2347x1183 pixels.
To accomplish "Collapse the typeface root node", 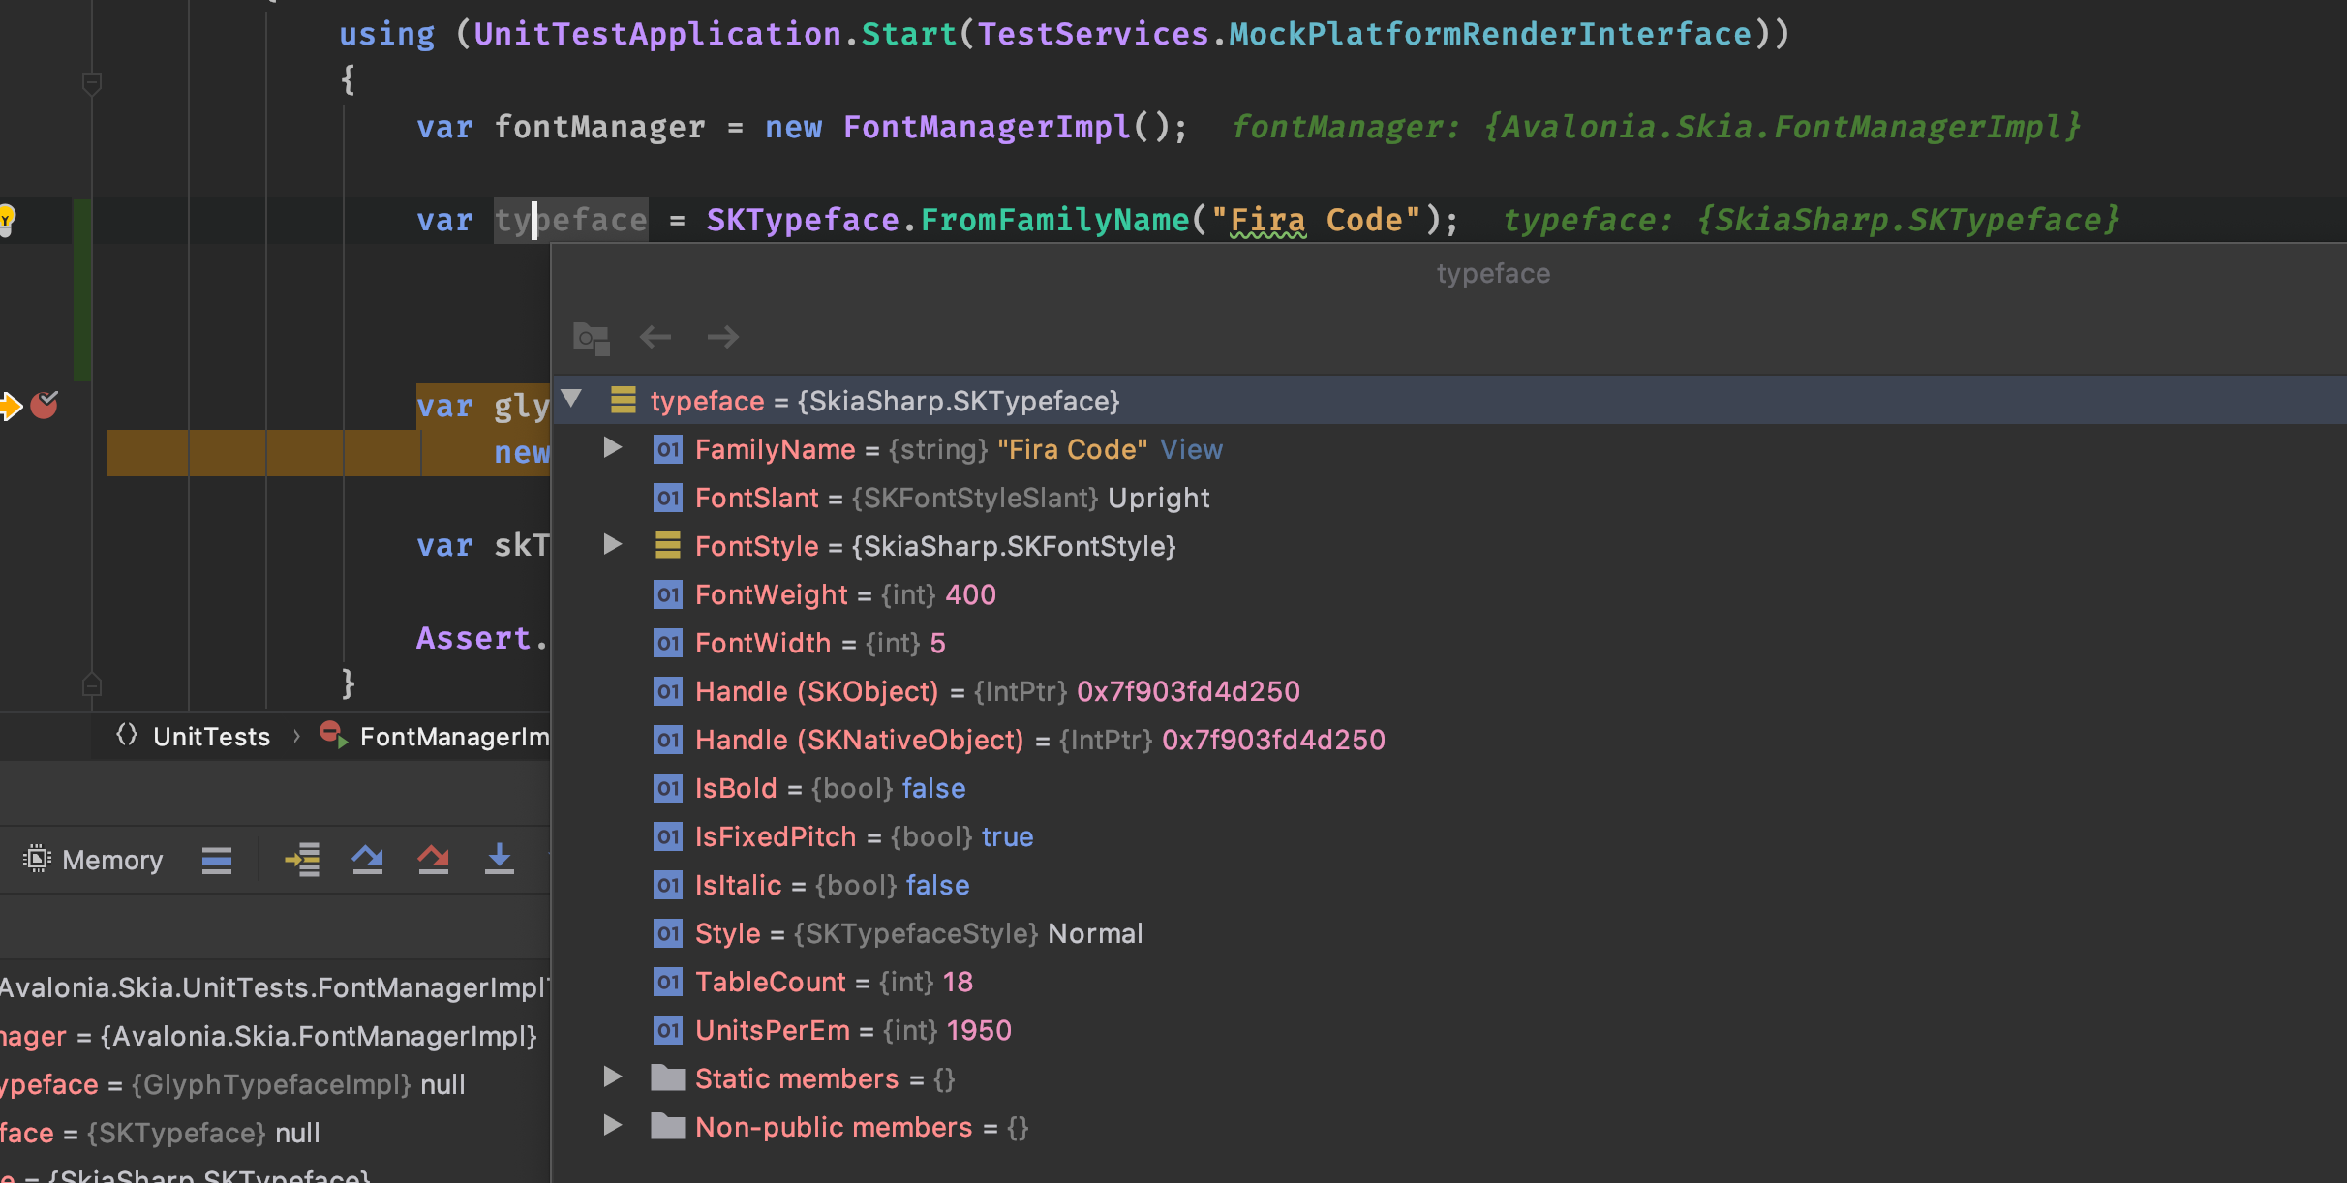I will coord(572,399).
